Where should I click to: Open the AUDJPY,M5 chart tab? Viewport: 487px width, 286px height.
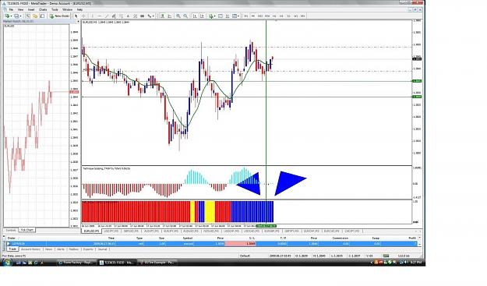coord(151,231)
